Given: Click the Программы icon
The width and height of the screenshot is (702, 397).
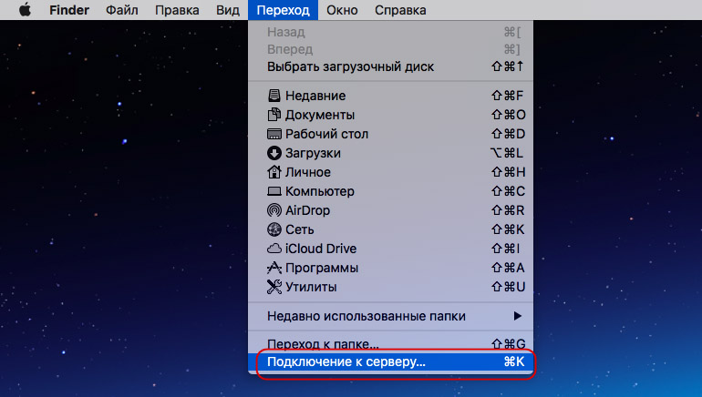Looking at the screenshot, I should coord(274,268).
